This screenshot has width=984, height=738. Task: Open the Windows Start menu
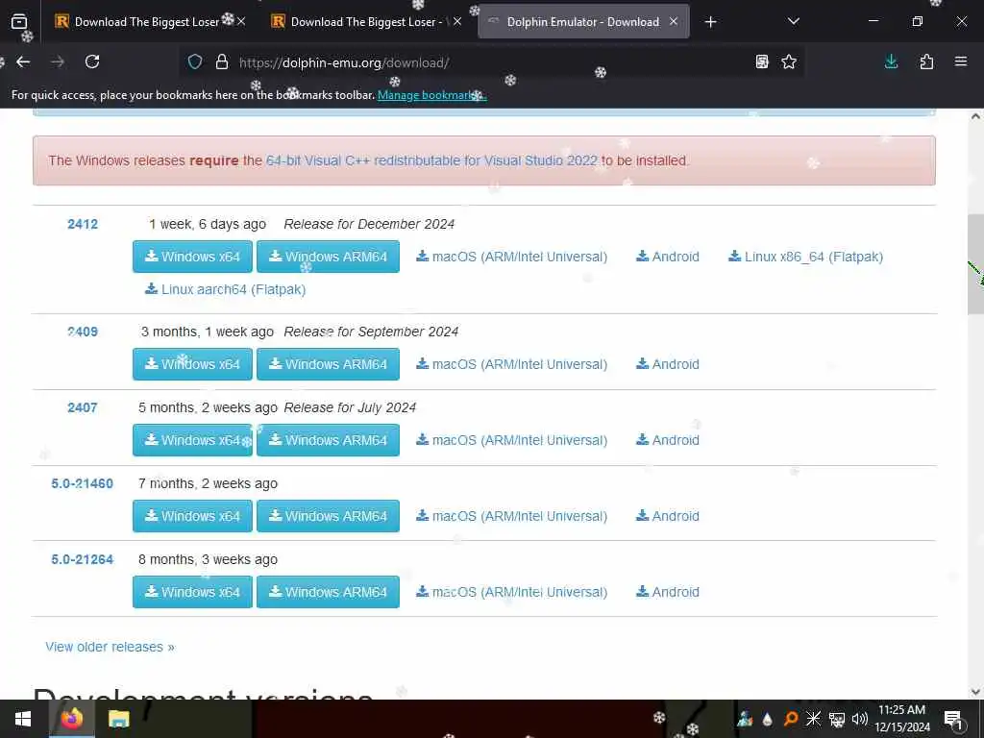click(23, 719)
